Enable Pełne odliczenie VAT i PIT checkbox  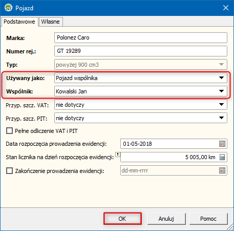click(9, 131)
